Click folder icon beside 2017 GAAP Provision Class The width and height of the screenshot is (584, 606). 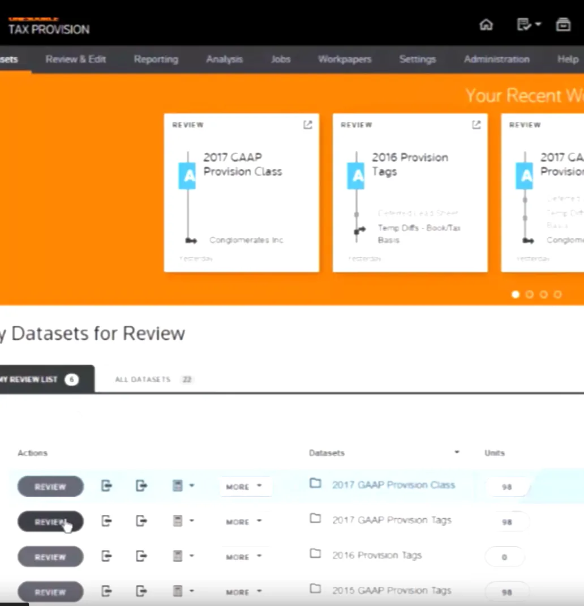tap(316, 483)
